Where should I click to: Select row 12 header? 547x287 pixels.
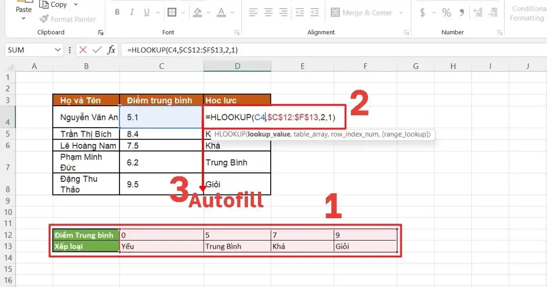(8, 235)
